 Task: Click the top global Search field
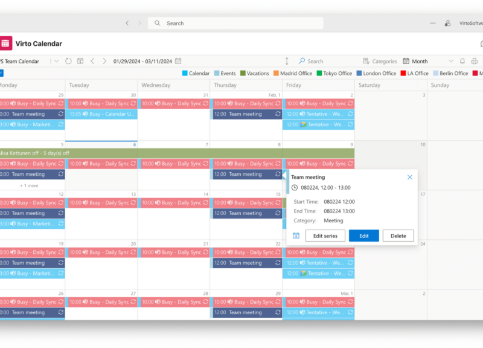click(235, 23)
